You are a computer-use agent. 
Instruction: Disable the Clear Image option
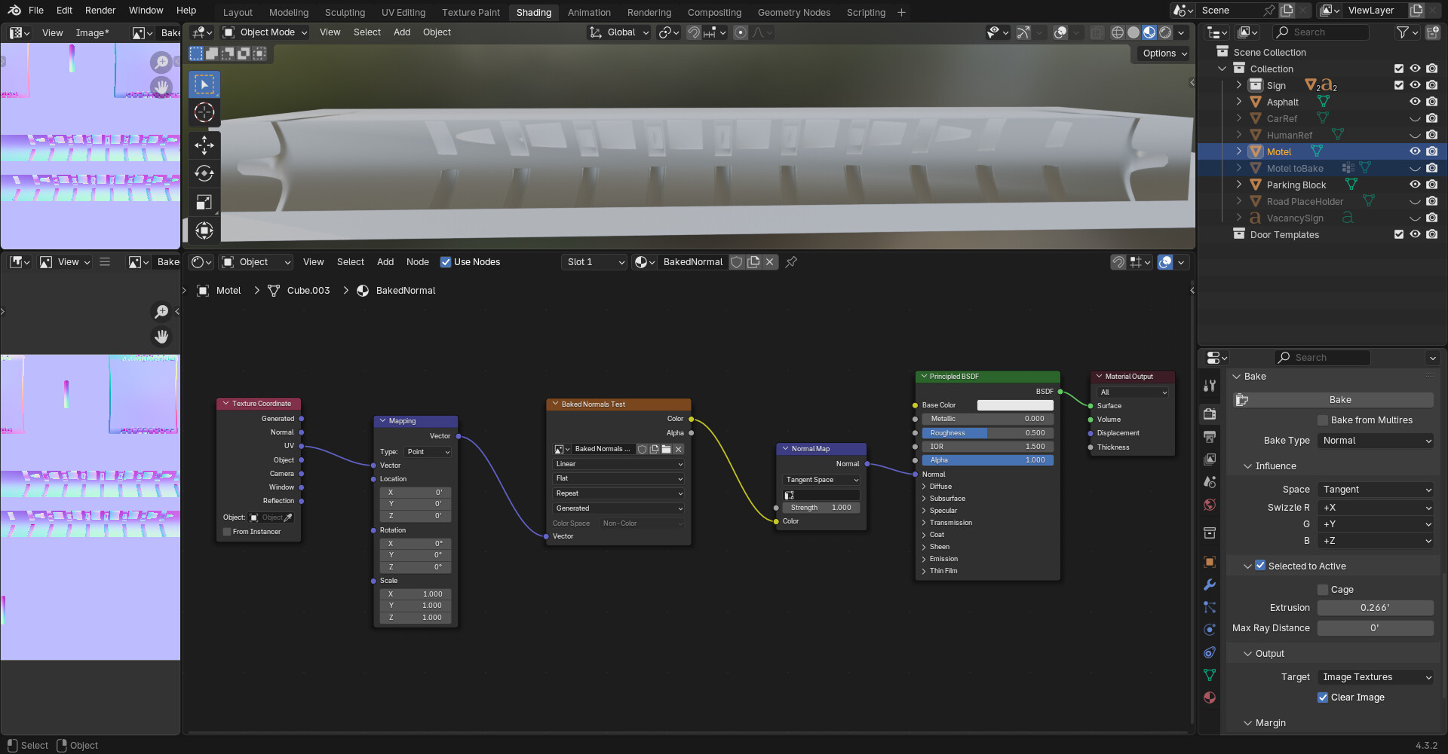click(1322, 698)
